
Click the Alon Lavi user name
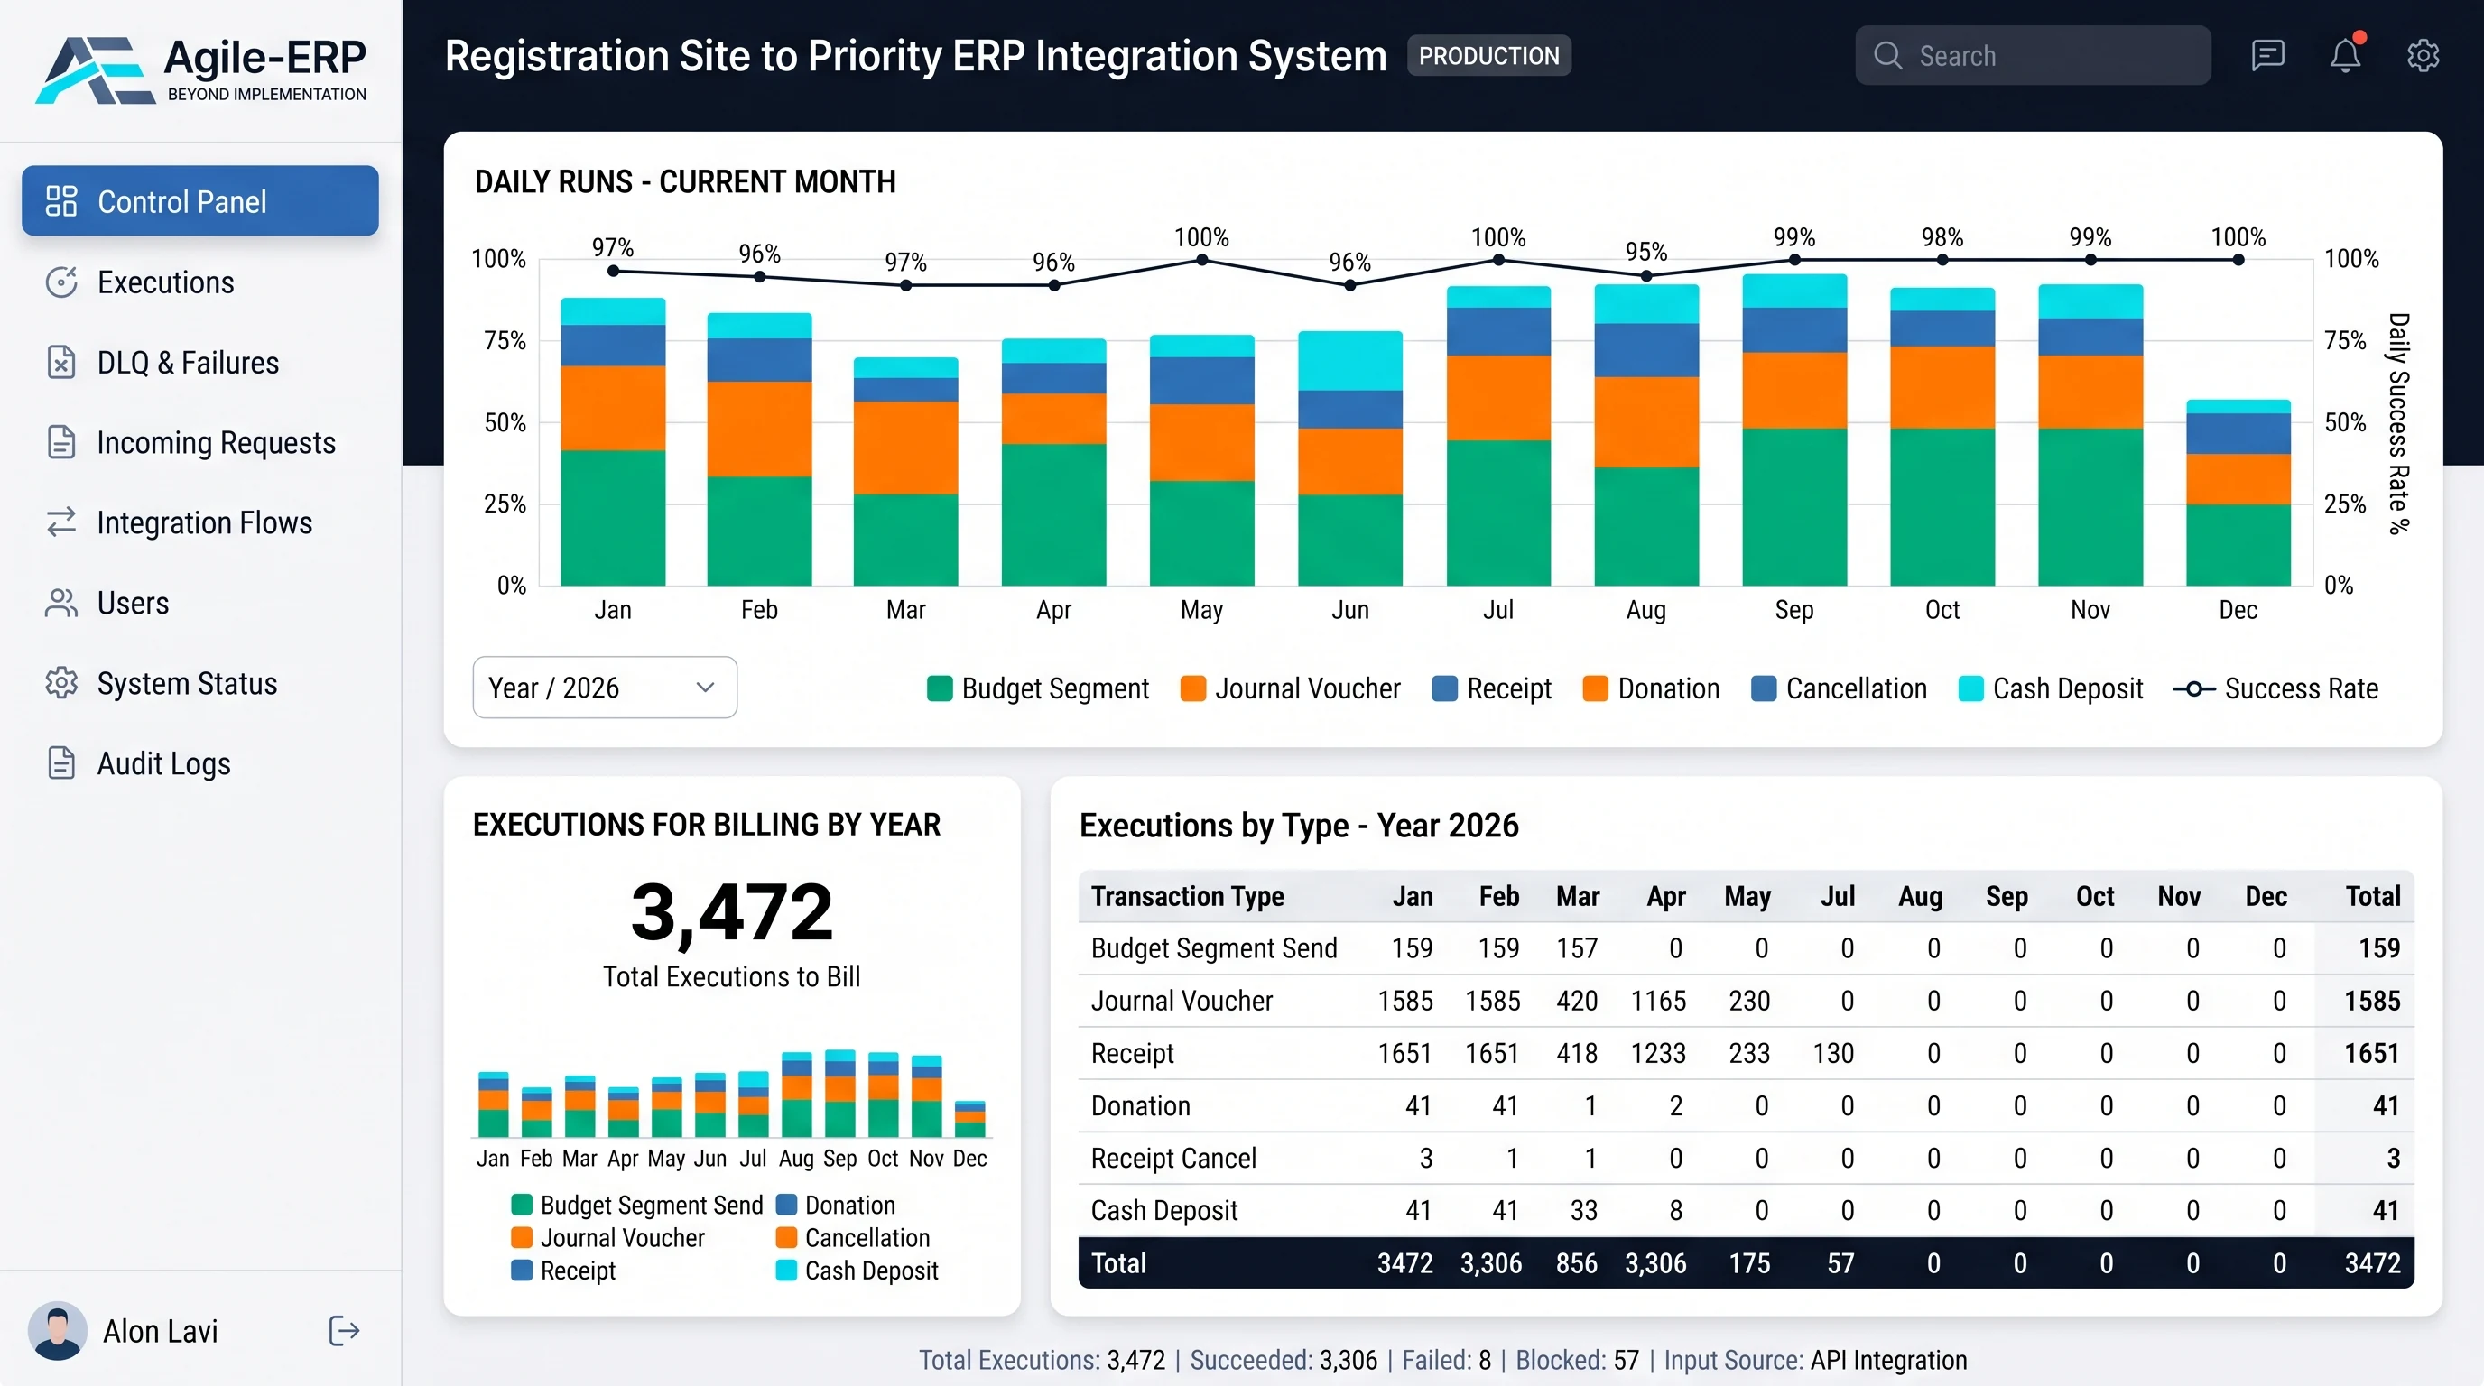tap(160, 1330)
